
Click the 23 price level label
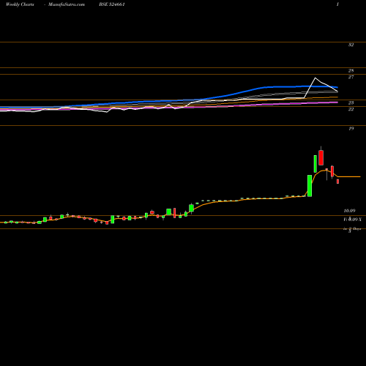coord(351,102)
